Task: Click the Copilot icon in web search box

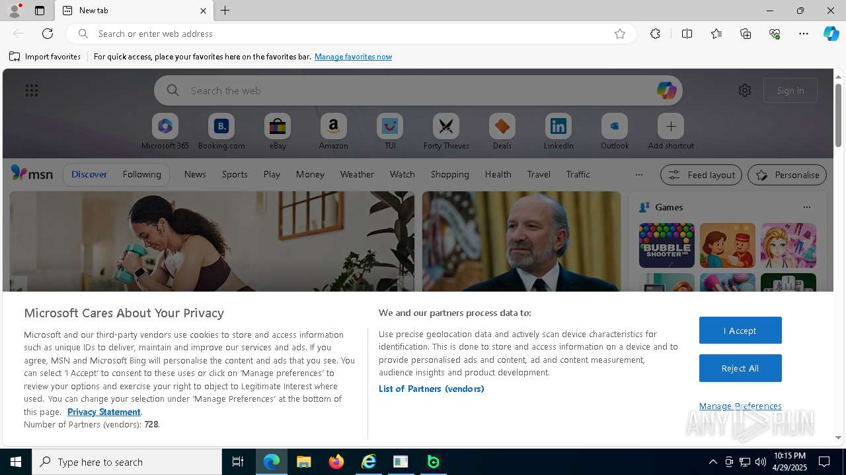Action: (x=666, y=90)
